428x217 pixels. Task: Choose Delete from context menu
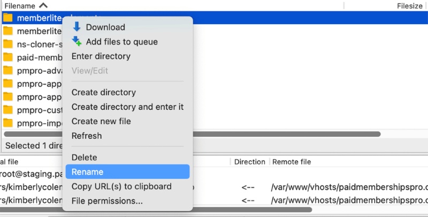click(x=84, y=158)
